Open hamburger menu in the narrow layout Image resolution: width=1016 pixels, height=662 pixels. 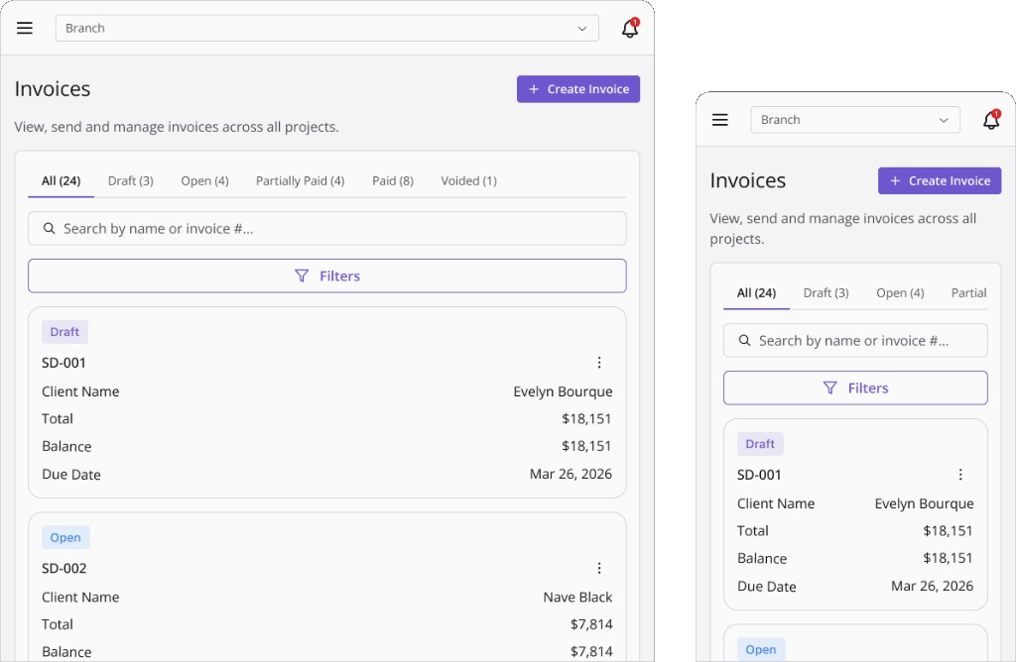[x=720, y=120]
